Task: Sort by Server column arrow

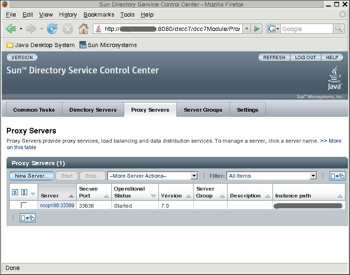Action: pyautogui.click(x=71, y=196)
